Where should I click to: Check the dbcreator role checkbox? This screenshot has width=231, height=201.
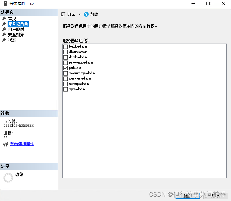(65, 52)
